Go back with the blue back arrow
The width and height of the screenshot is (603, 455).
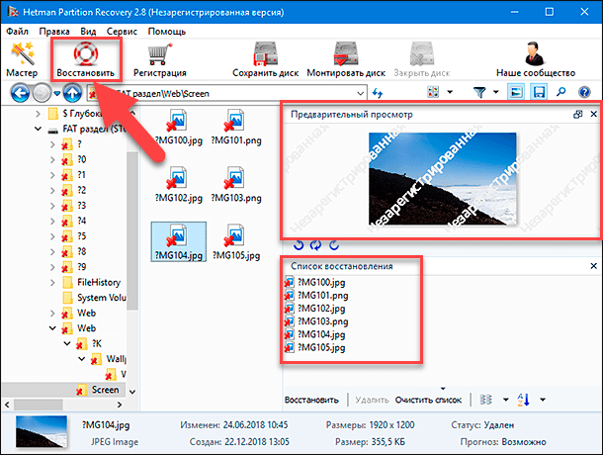[20, 93]
